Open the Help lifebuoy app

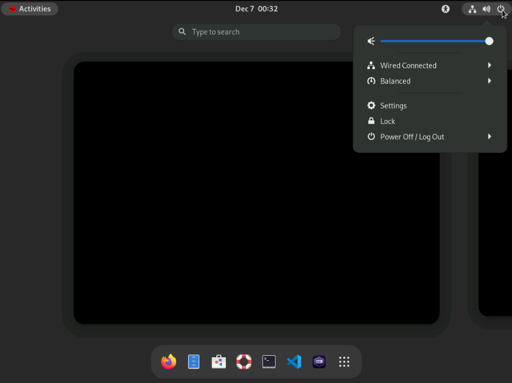(x=244, y=361)
